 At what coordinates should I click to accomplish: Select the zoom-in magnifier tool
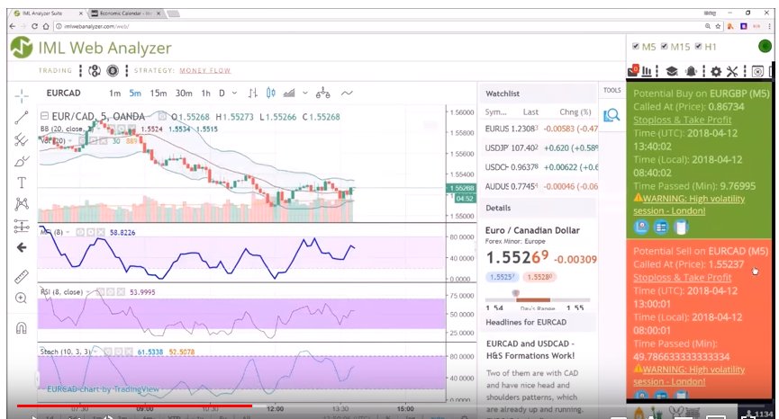(x=21, y=298)
